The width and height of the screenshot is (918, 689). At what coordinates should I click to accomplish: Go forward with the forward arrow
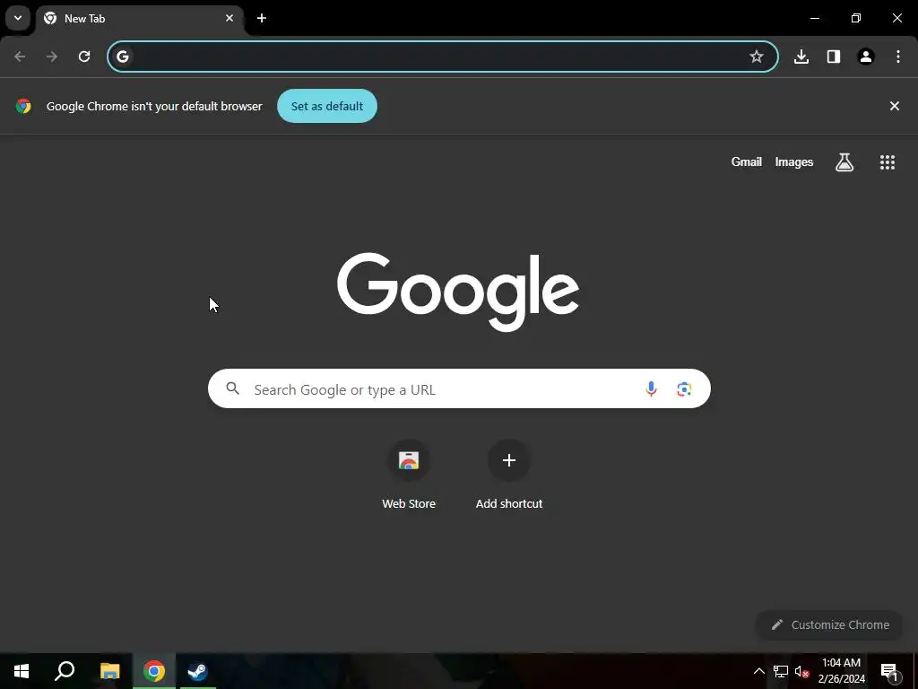point(52,57)
